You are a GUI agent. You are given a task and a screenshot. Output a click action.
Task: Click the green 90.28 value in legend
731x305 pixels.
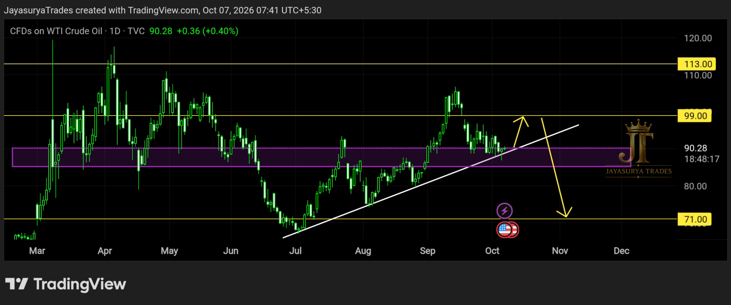[161, 31]
